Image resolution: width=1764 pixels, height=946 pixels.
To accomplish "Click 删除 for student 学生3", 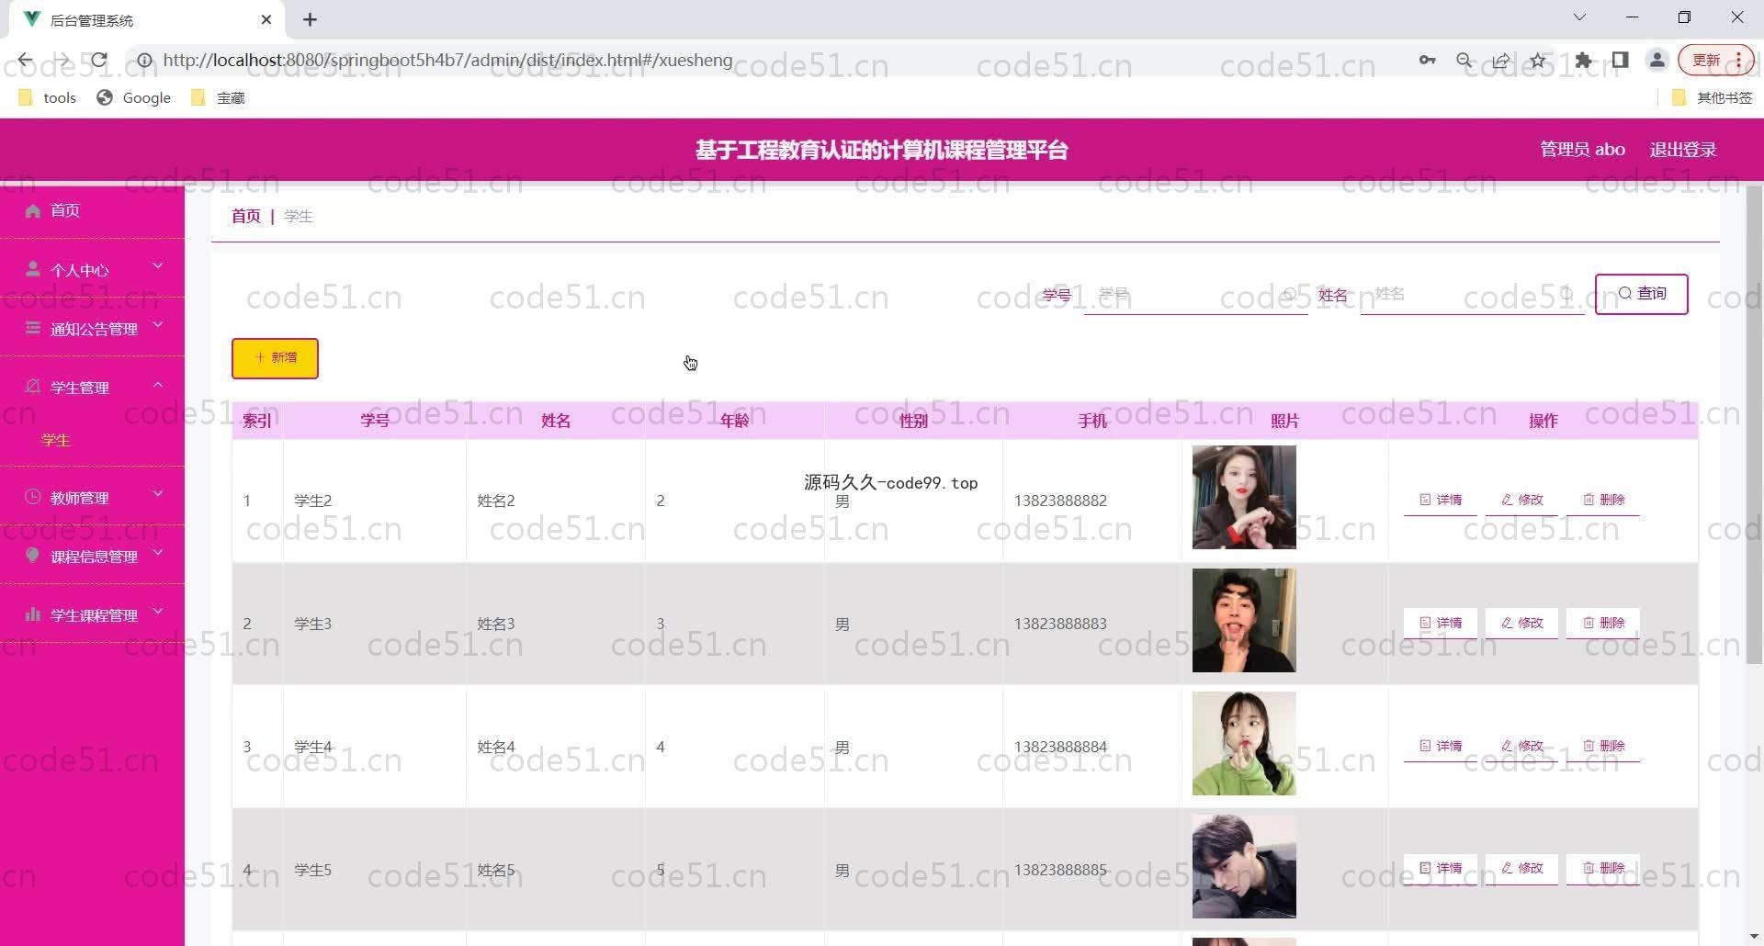I will click(1603, 623).
